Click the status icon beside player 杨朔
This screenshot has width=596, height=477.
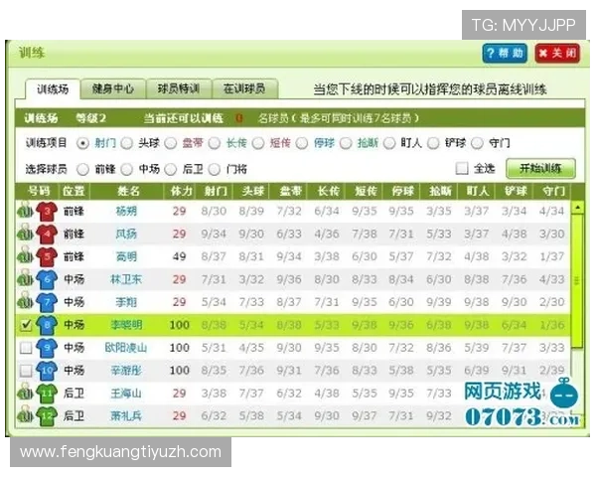[x=26, y=211]
